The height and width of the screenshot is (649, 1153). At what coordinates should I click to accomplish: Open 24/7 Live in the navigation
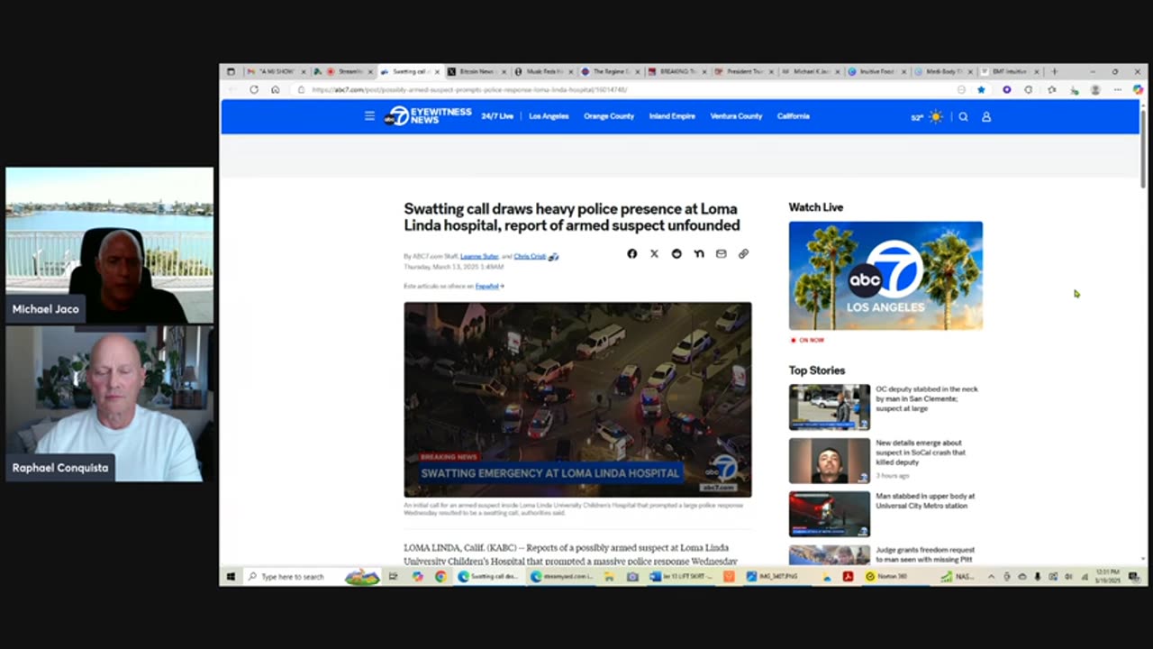(x=497, y=116)
